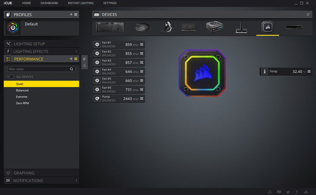Select the headset device icon
Screen dimensions: 316x195
click(167, 27)
